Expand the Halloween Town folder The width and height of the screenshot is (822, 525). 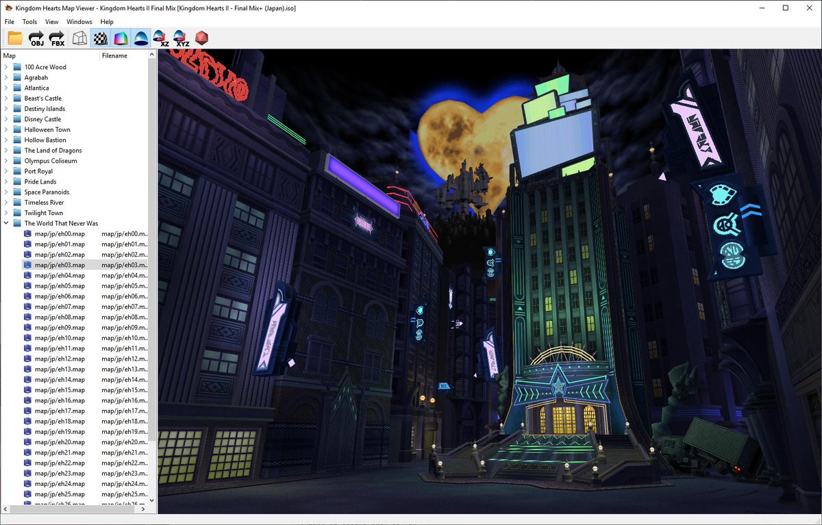[x=6, y=129]
